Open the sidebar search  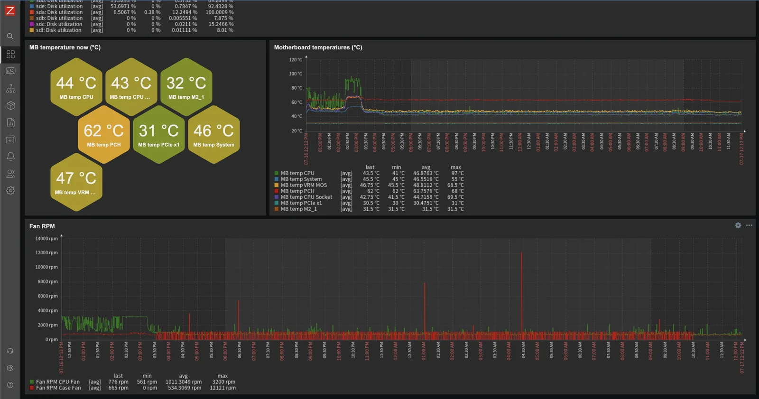pos(10,36)
